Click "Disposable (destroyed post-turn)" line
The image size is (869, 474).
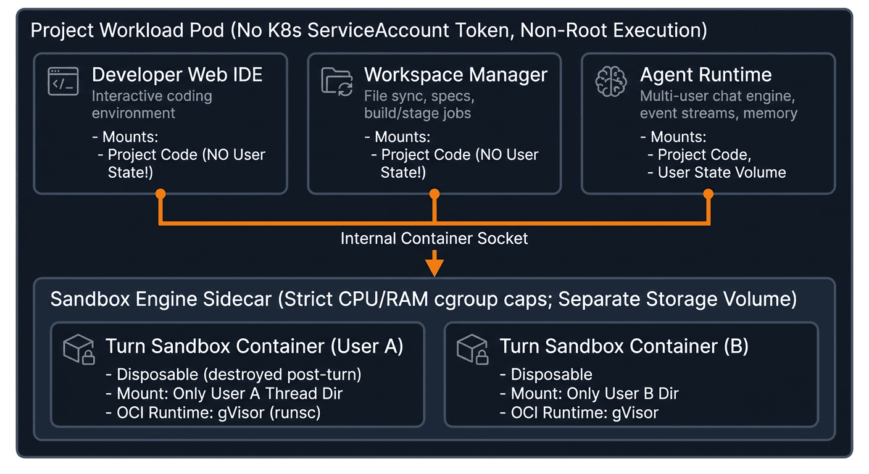click(239, 374)
